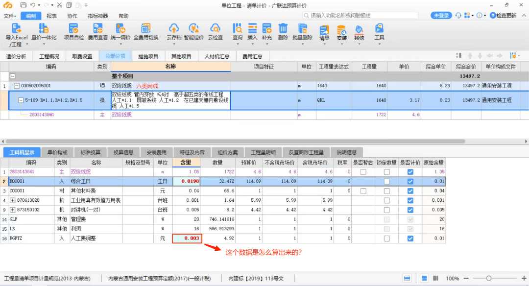Switch to the 编制 ribbon tab
Image resolution: width=529 pixels, height=286 pixels.
click(x=31, y=16)
